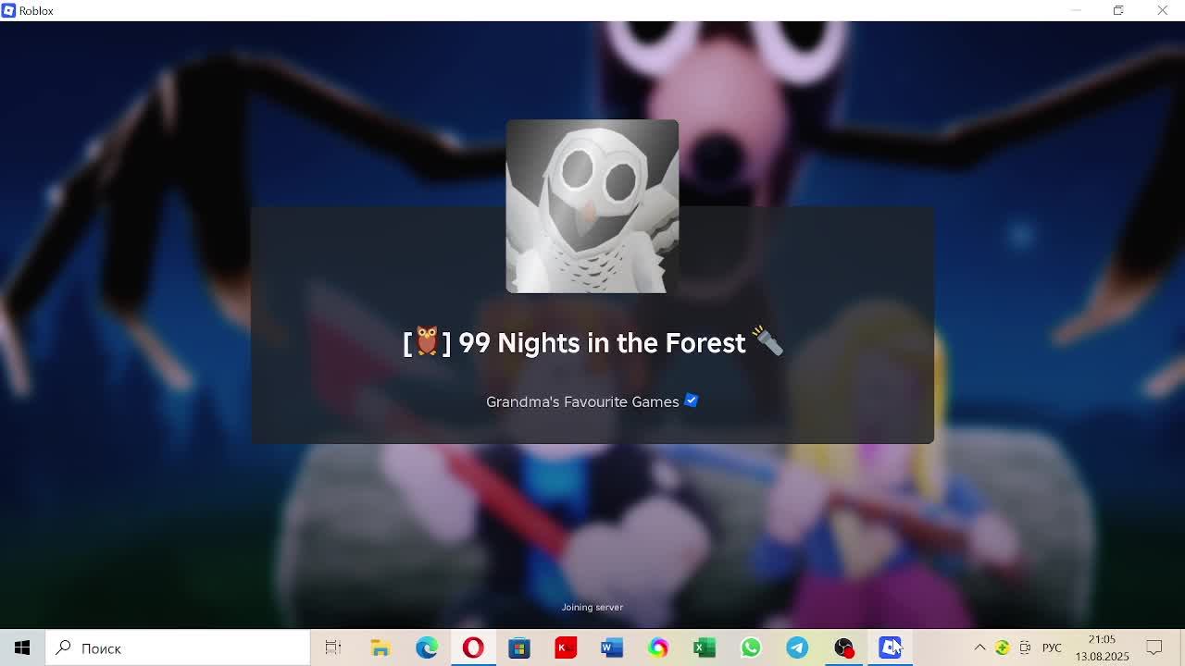This screenshot has height=666, width=1185.
Task: Click the Roblox taskbar icon
Action: [x=890, y=647]
